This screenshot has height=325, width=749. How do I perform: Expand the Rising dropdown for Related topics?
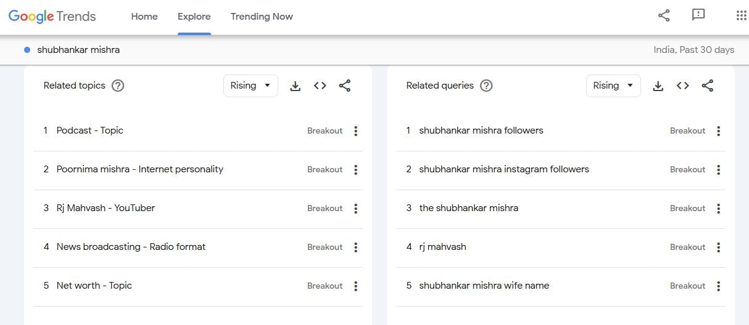tap(250, 86)
